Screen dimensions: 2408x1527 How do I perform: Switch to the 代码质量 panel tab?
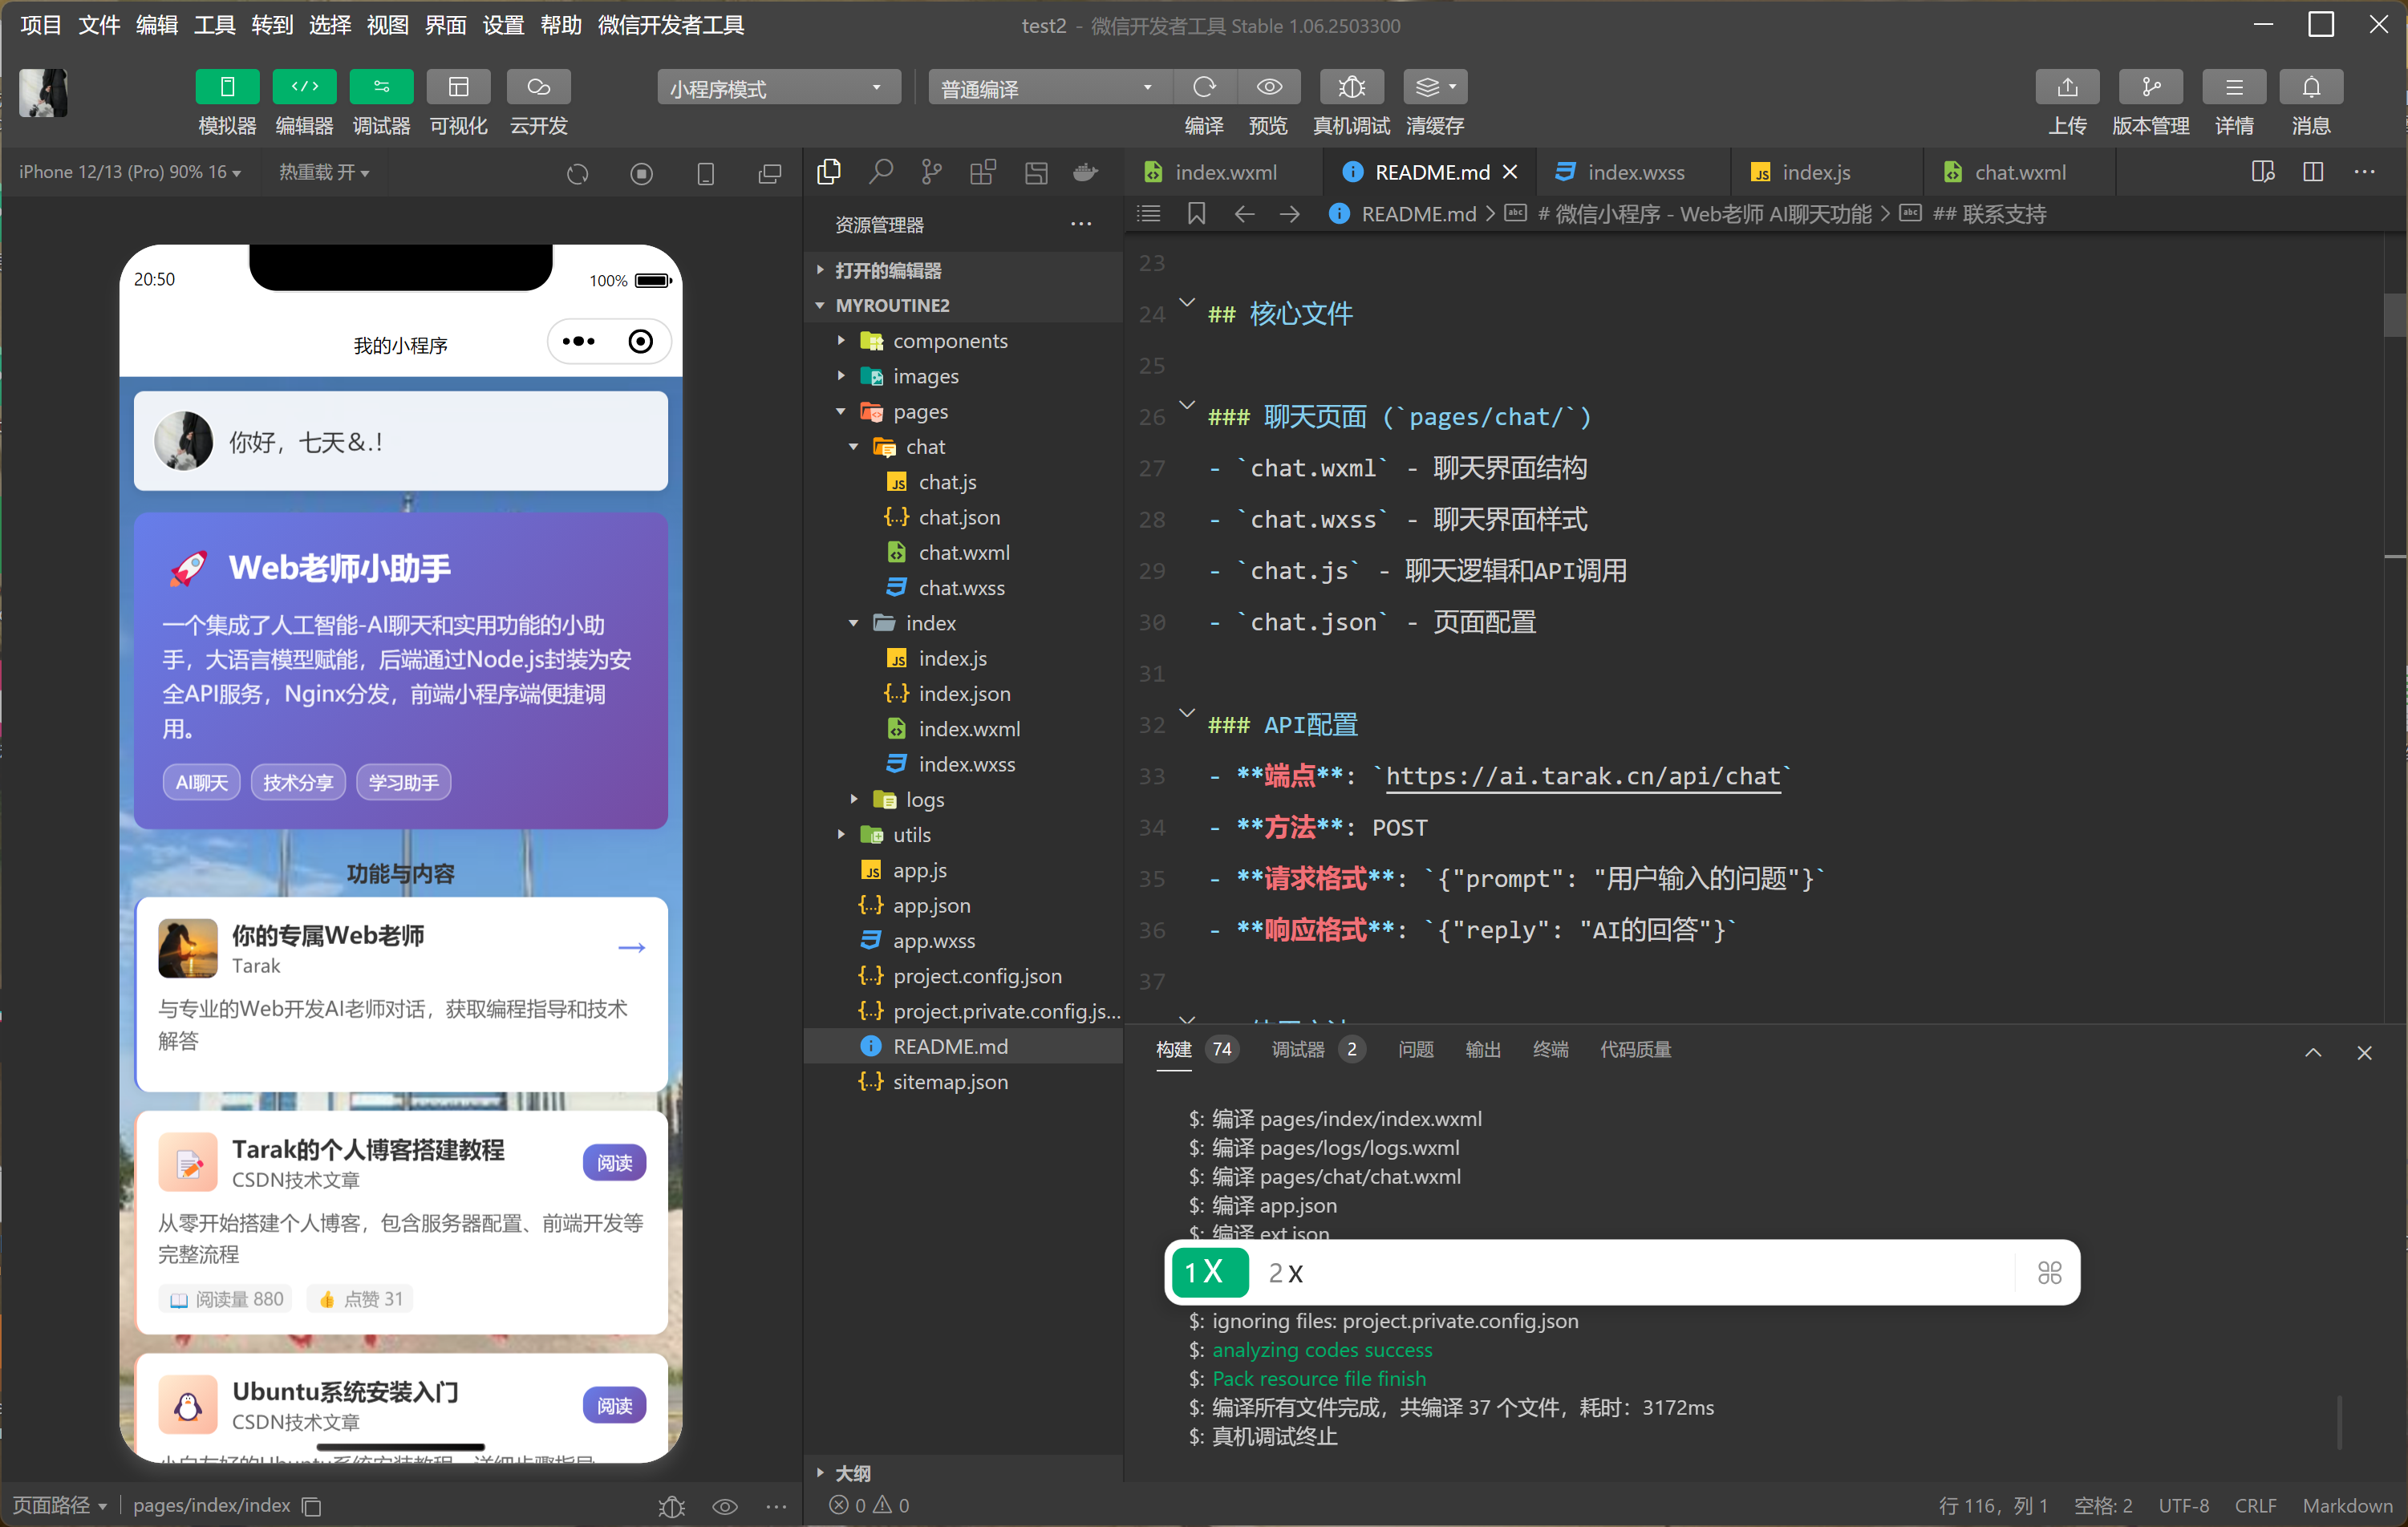click(1635, 1049)
